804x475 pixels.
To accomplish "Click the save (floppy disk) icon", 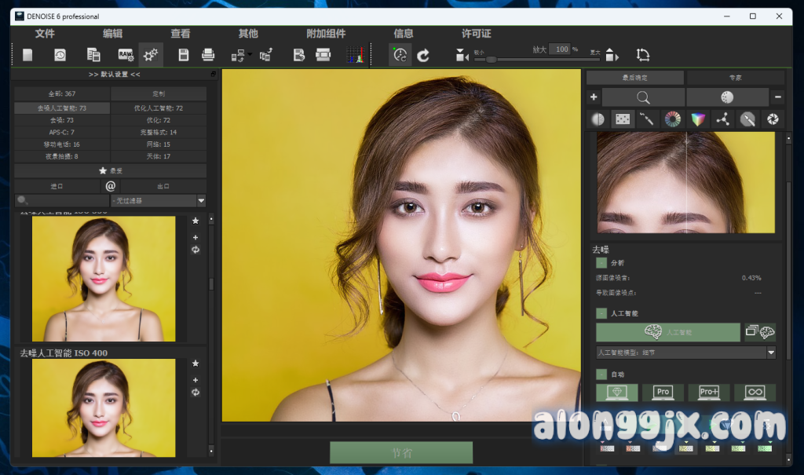I will [183, 54].
